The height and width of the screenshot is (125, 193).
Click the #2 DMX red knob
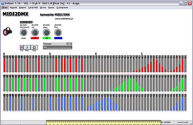(x=35, y=32)
